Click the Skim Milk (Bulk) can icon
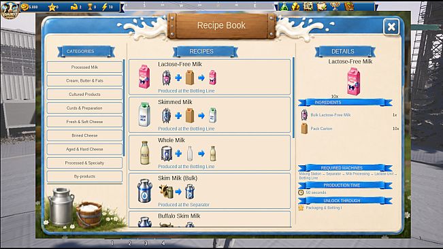443x249 pixels. 144,190
